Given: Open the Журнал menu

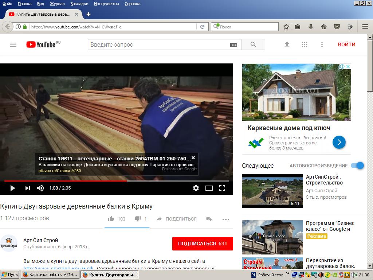Looking at the screenshot, I should (57, 4).
